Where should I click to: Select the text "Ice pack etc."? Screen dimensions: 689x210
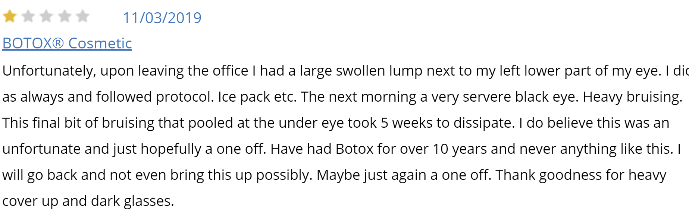(257, 97)
